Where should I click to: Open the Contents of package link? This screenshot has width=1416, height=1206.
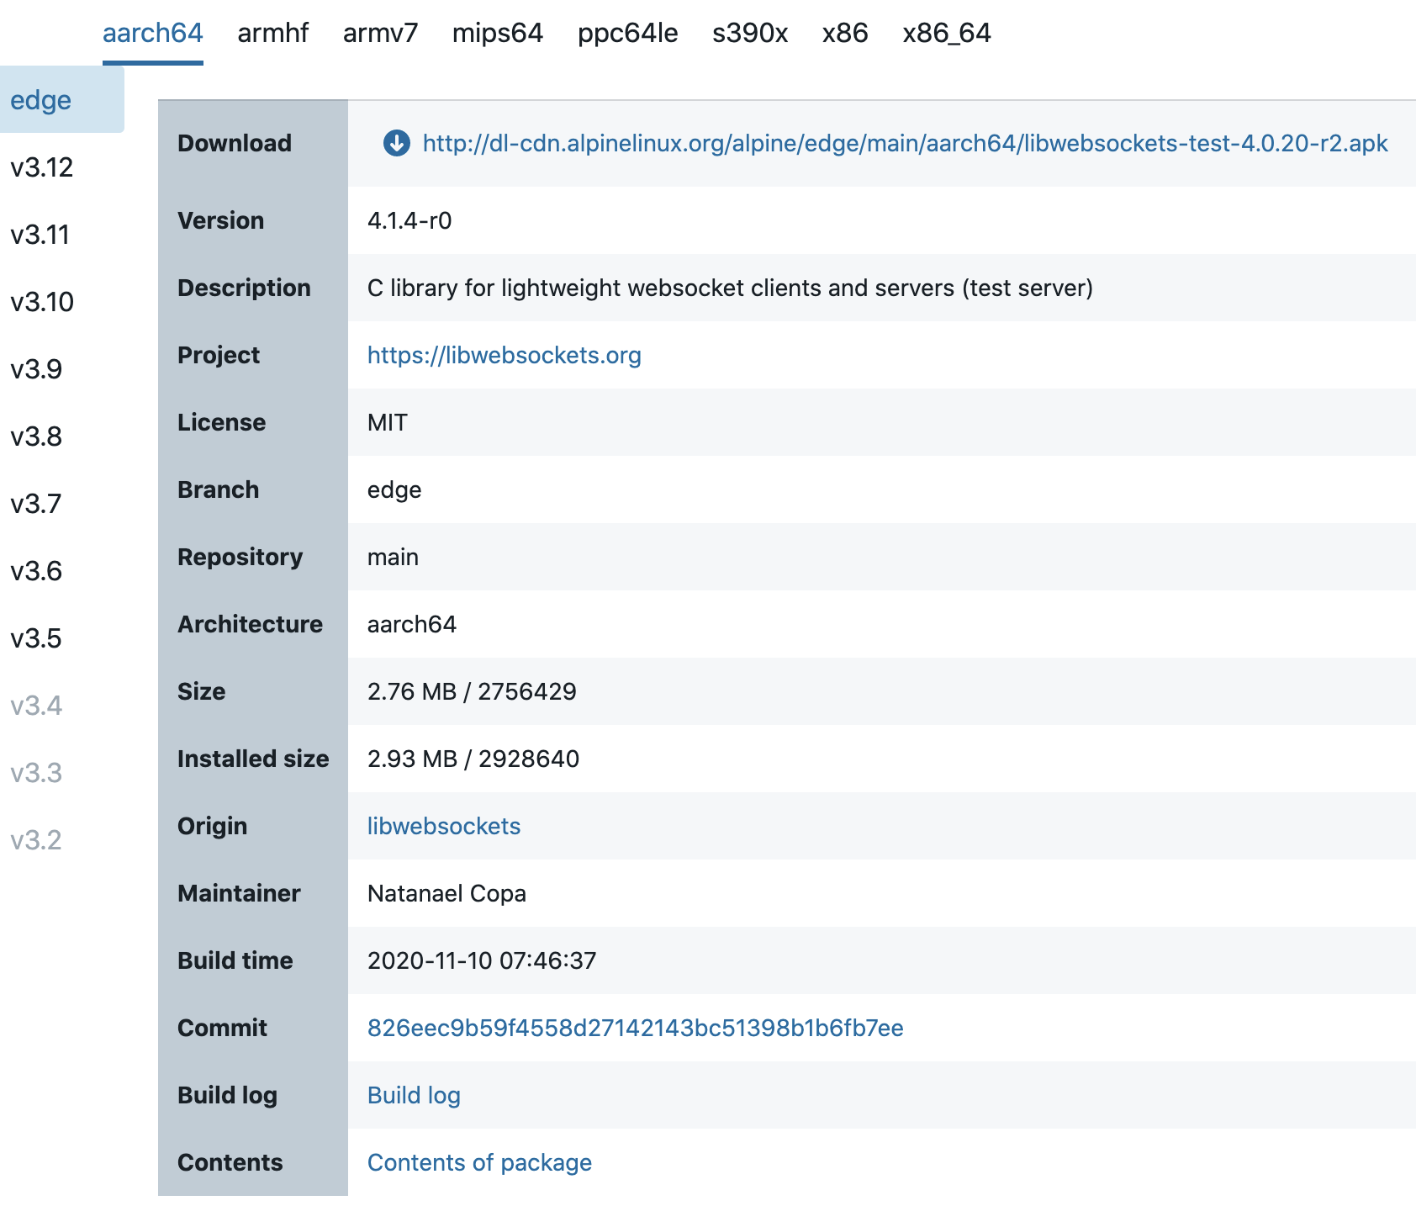479,1162
